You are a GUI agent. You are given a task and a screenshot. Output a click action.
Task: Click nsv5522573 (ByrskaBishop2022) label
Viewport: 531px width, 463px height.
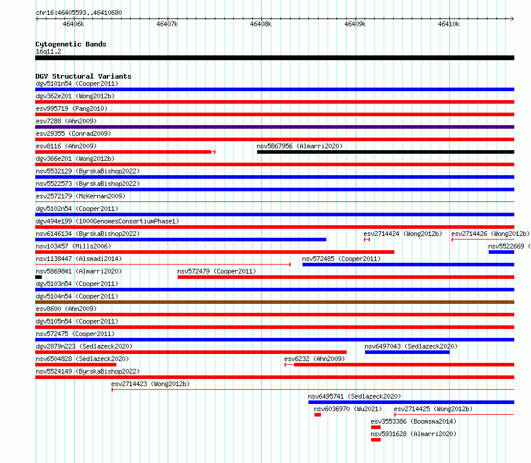(88, 184)
